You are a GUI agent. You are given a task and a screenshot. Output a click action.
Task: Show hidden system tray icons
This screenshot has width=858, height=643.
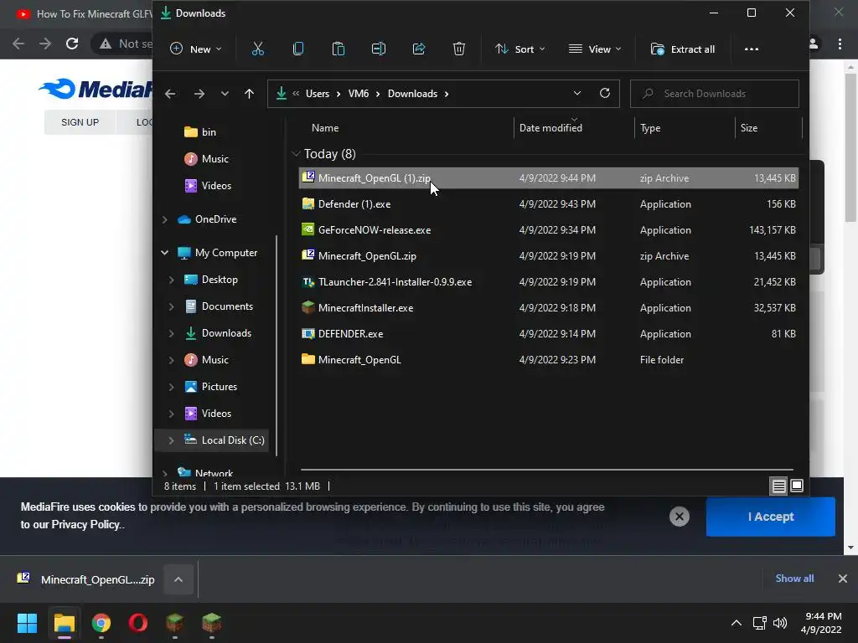737,623
